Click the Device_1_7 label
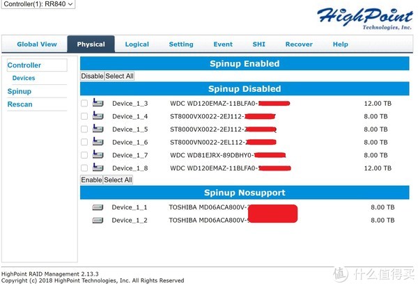This screenshot has height=286, width=418. [130, 155]
